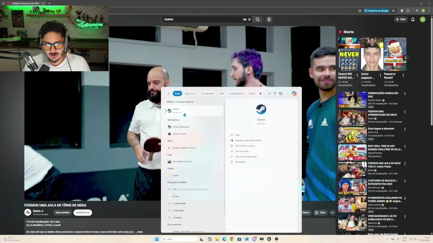This screenshot has width=433, height=243.
Task: Click the YouTube search field with obalela
Action: tap(202, 19)
